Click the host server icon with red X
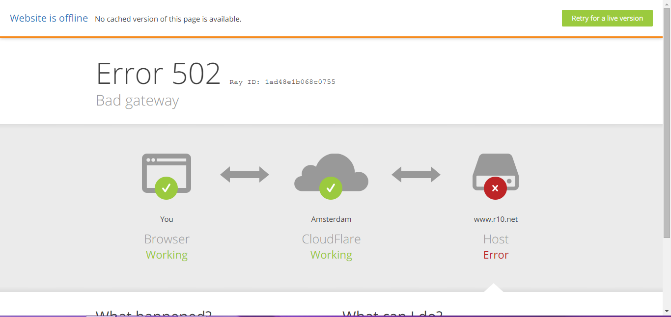Image resolution: width=671 pixels, height=317 pixels. (x=496, y=176)
